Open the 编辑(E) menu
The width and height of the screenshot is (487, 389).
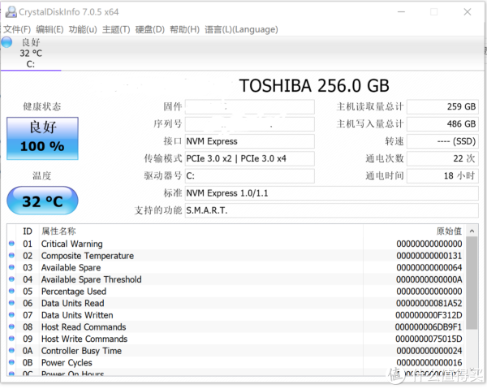click(50, 29)
